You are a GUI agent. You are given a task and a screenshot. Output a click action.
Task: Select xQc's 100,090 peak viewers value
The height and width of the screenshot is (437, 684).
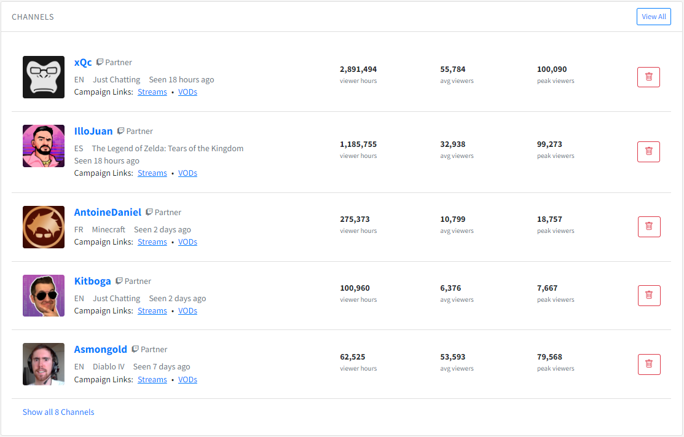(552, 69)
